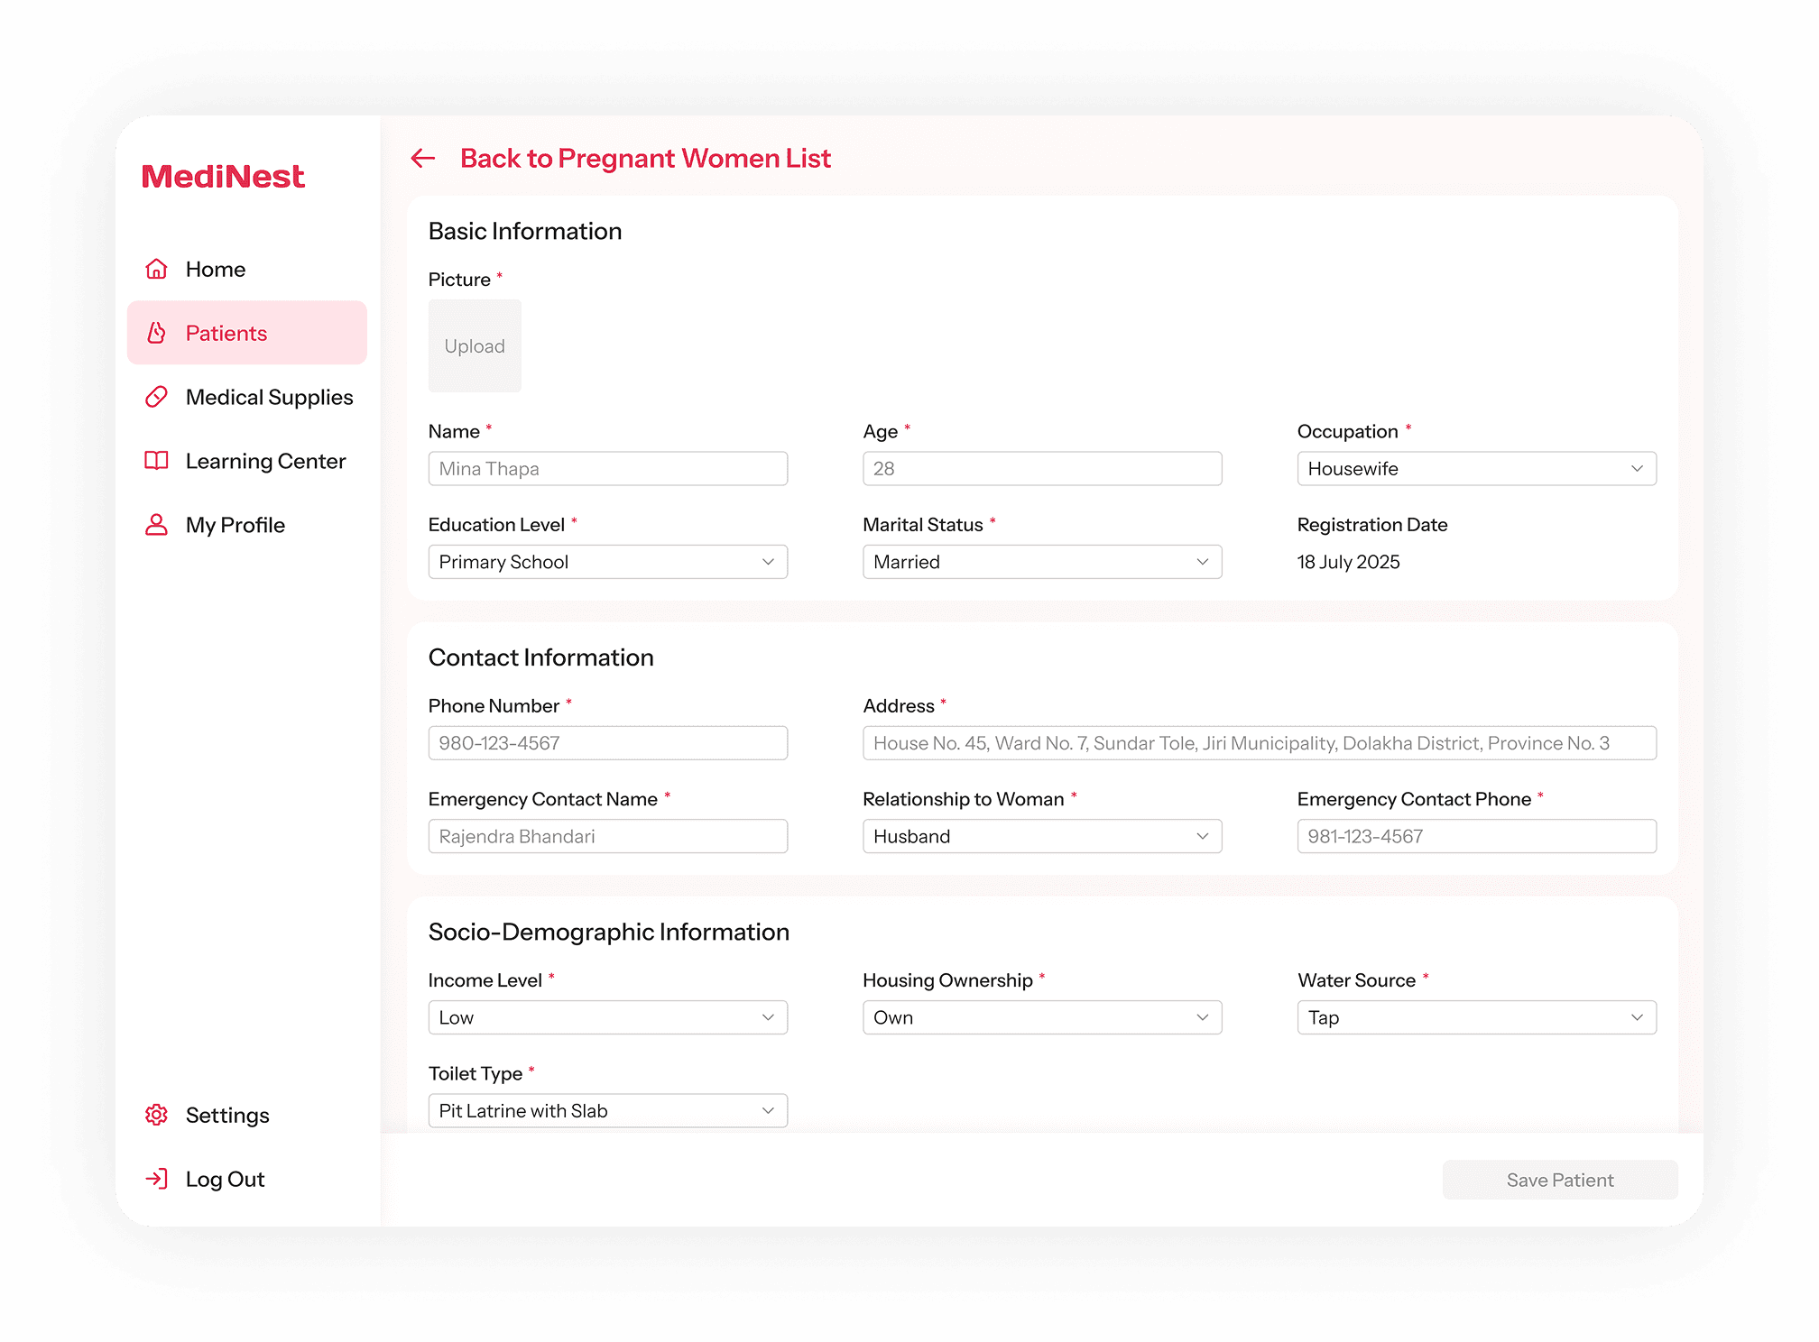Expand the Education Level dropdown
Viewport: 1819px width, 1342px height.
tap(607, 562)
